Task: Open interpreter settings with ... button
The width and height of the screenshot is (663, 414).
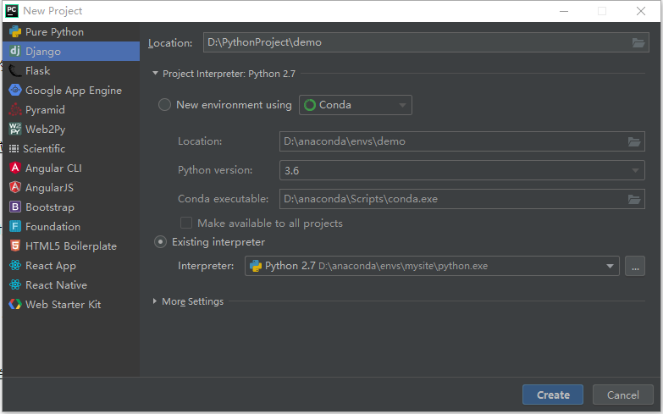Action: (635, 266)
